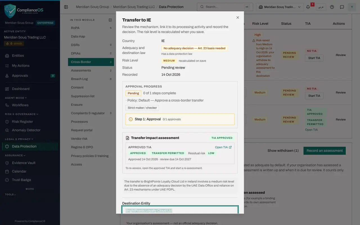Select Cross-Border in the module menu
The height and width of the screenshot is (225, 360).
tap(91, 62)
